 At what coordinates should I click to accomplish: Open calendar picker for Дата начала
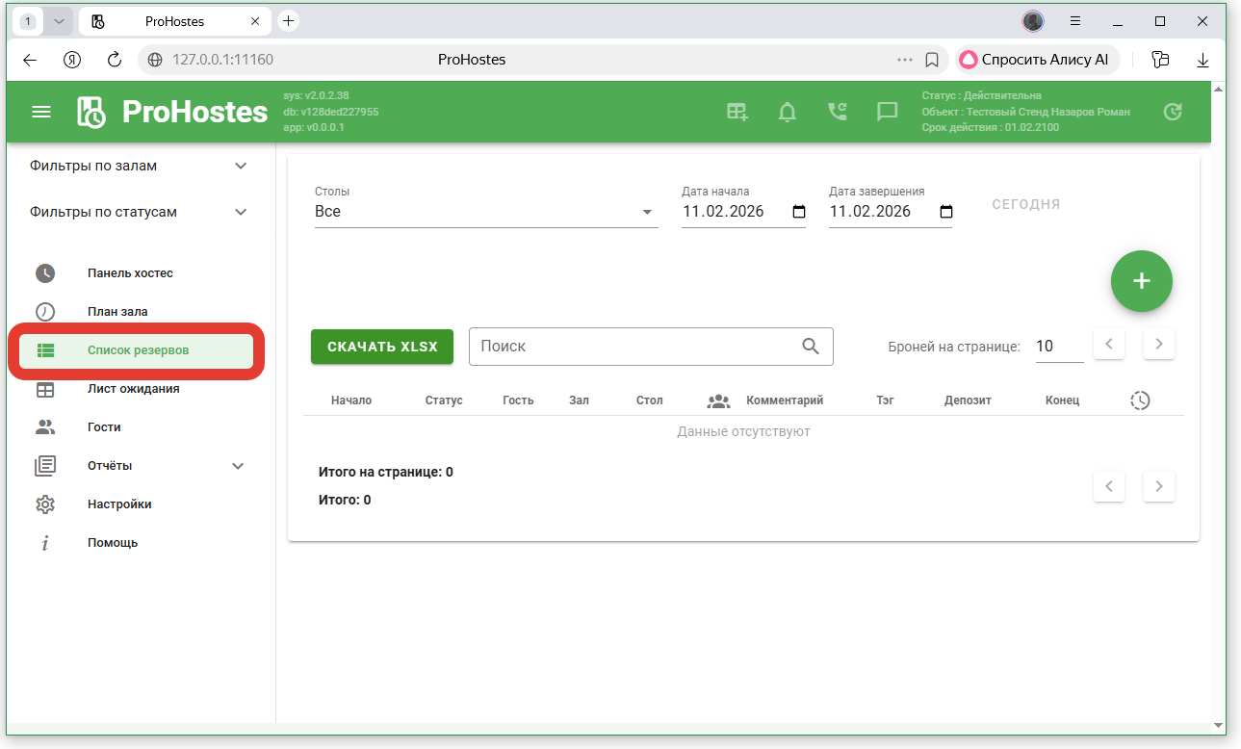798,212
